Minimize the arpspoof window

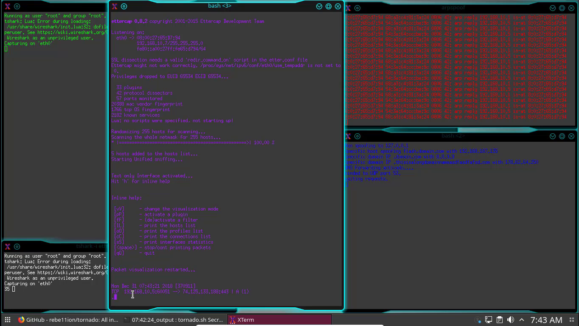click(553, 8)
